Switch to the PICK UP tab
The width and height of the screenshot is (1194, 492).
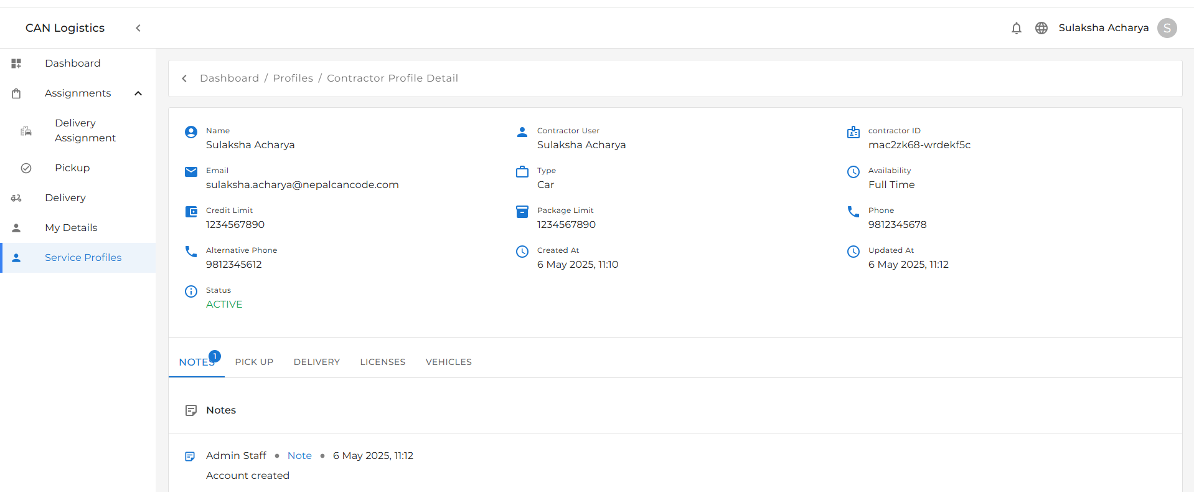[254, 362]
